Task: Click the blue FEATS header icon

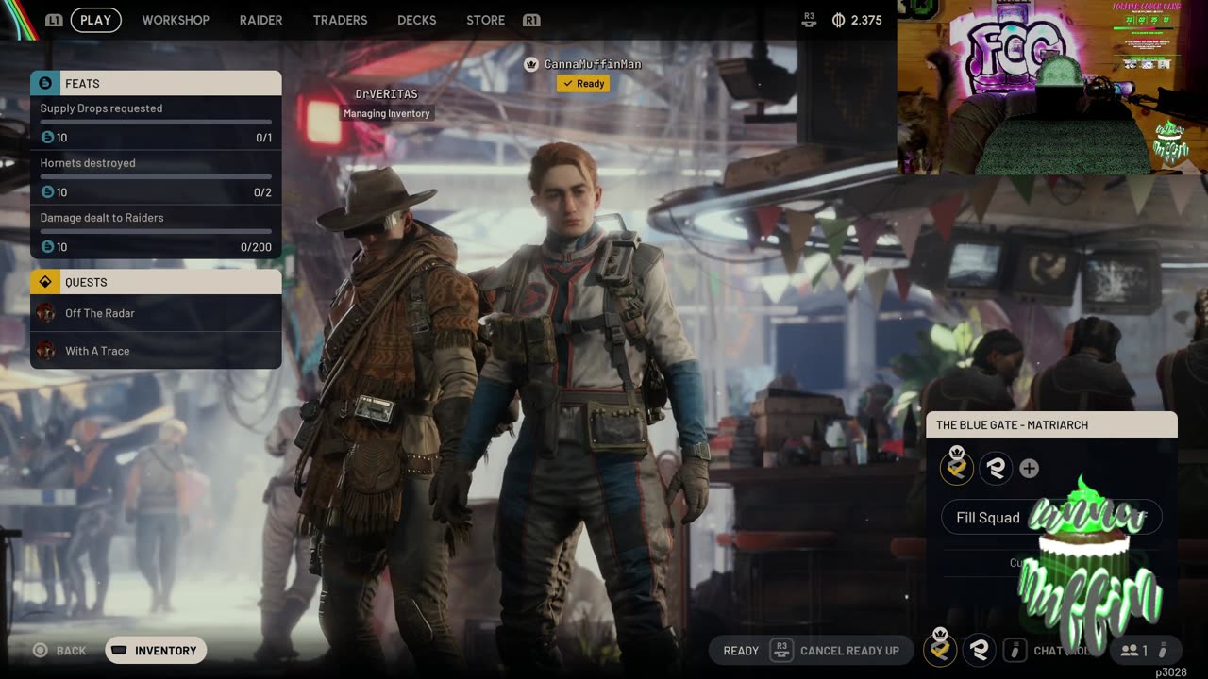Action: (44, 83)
